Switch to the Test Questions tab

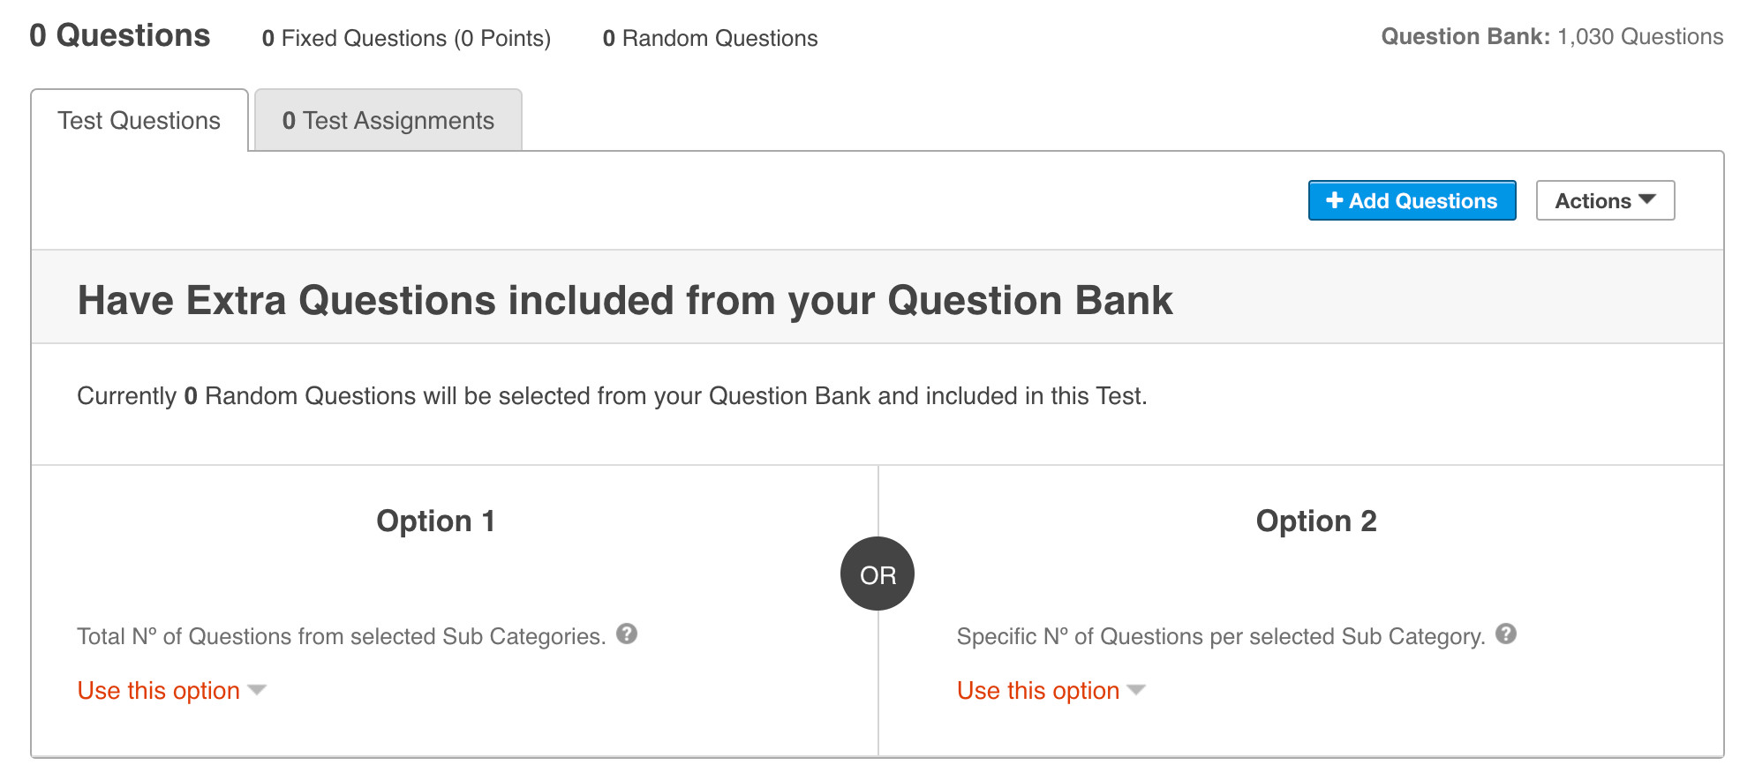tap(139, 121)
